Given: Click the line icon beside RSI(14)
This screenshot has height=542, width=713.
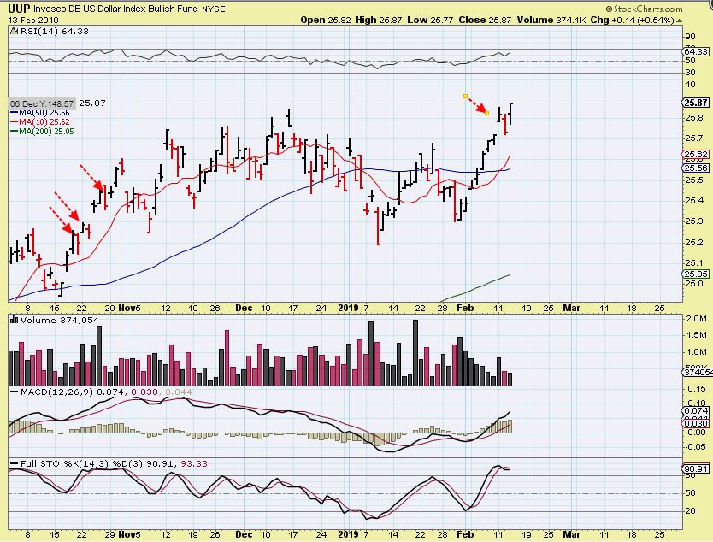Looking at the screenshot, I should coord(14,31).
